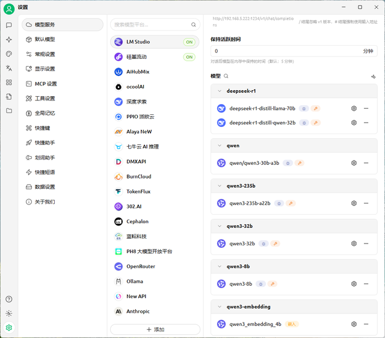
Task: Open settings for qwen3_embedding_4b
Action: pyautogui.click(x=354, y=324)
